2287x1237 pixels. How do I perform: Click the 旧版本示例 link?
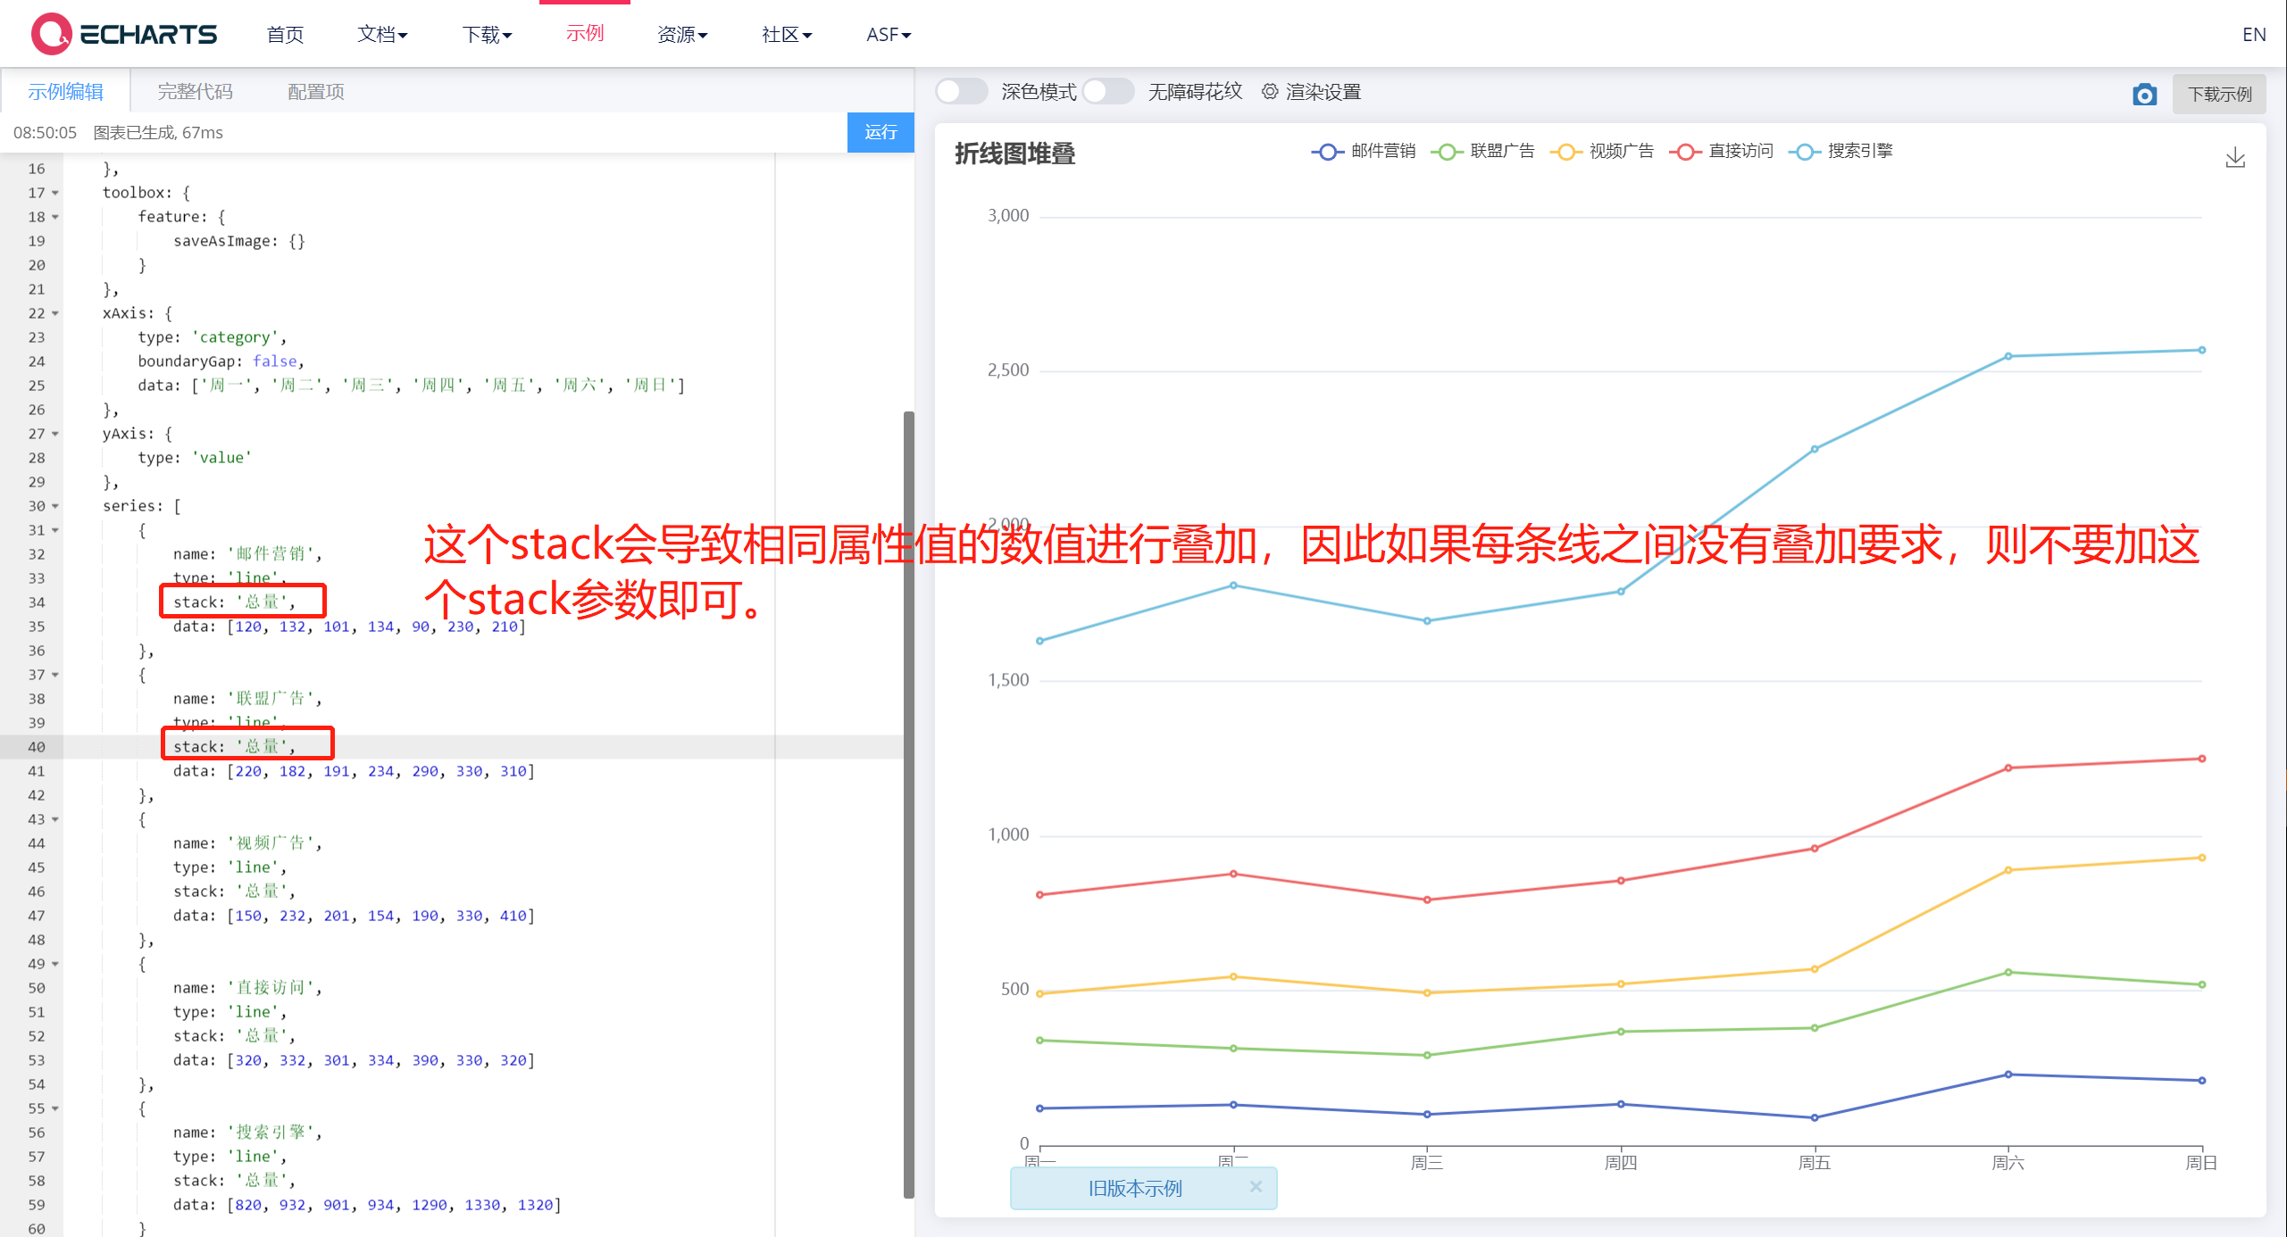pos(1134,1188)
